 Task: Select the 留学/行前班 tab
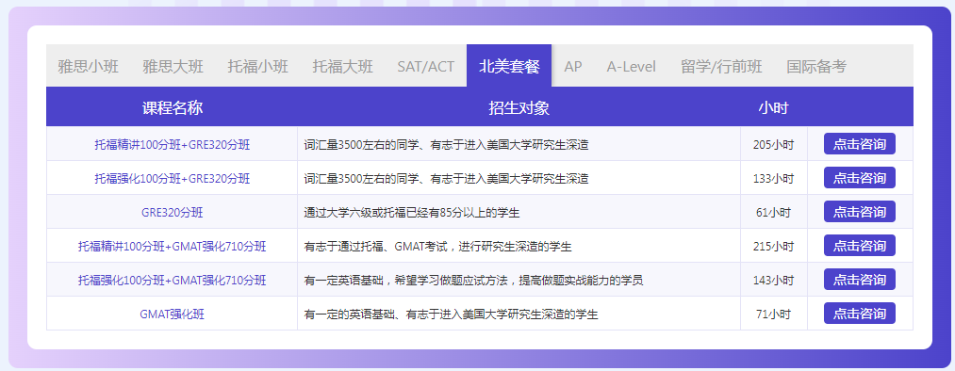pyautogui.click(x=721, y=66)
